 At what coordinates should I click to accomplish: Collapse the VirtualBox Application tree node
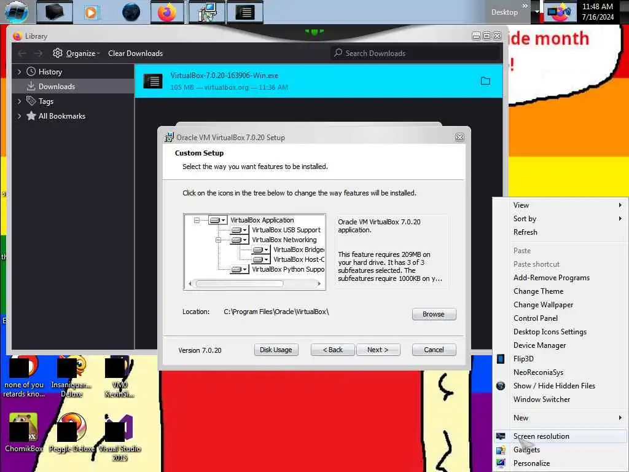point(197,220)
